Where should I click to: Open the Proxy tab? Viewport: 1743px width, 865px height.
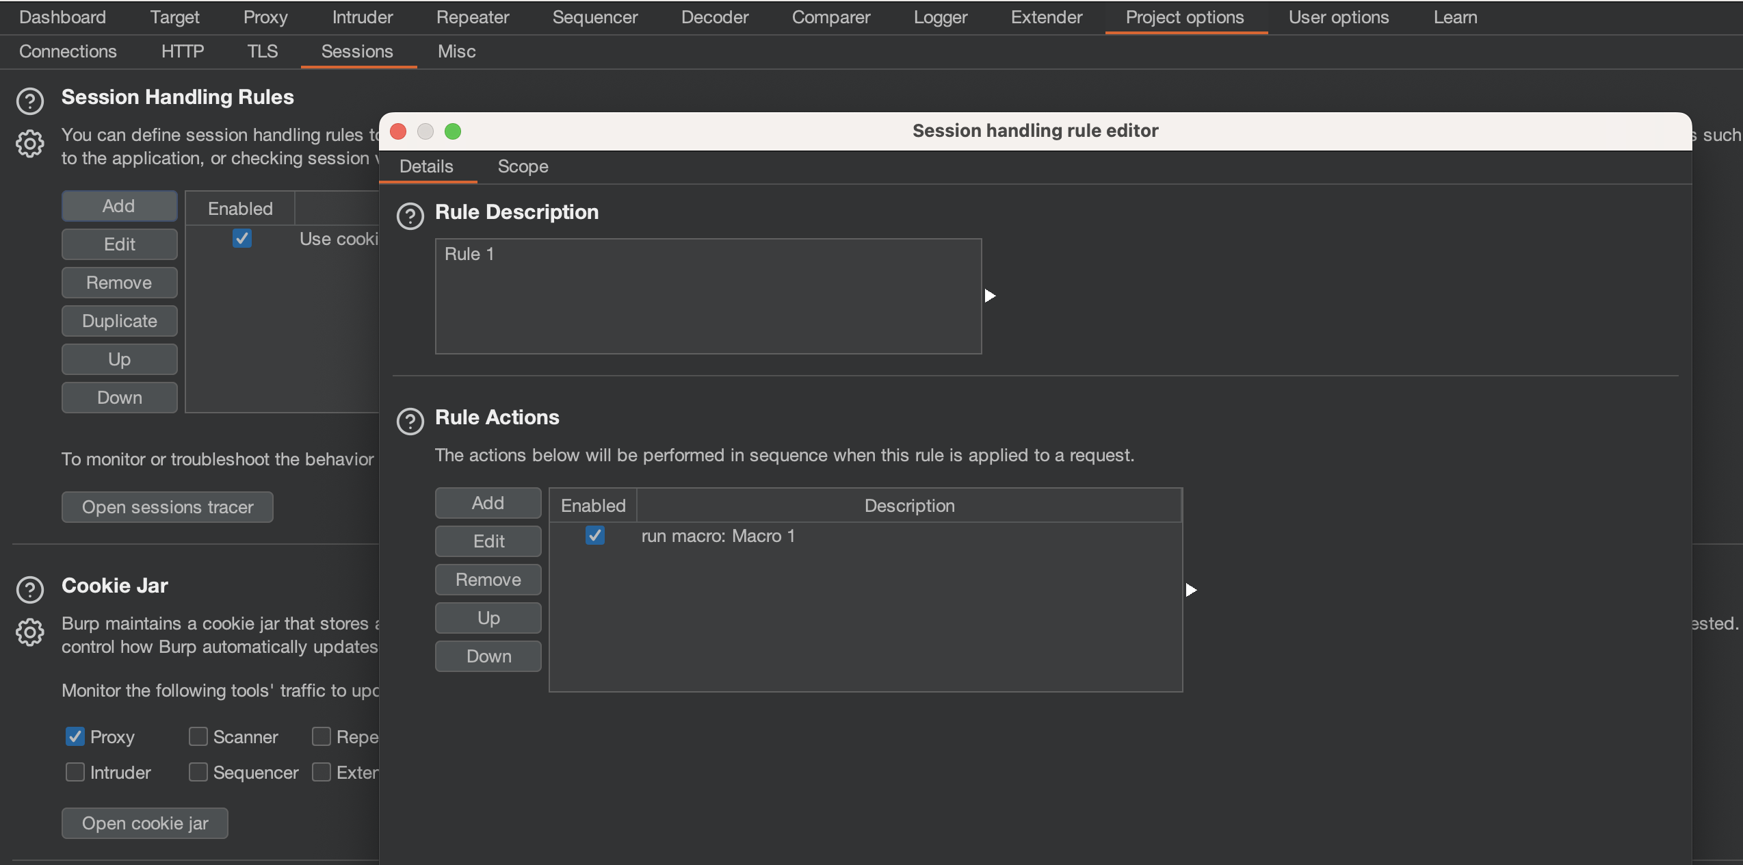[x=265, y=17]
